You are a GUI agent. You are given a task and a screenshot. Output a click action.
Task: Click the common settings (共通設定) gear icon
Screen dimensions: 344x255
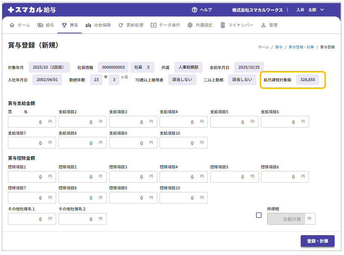(x=190, y=25)
